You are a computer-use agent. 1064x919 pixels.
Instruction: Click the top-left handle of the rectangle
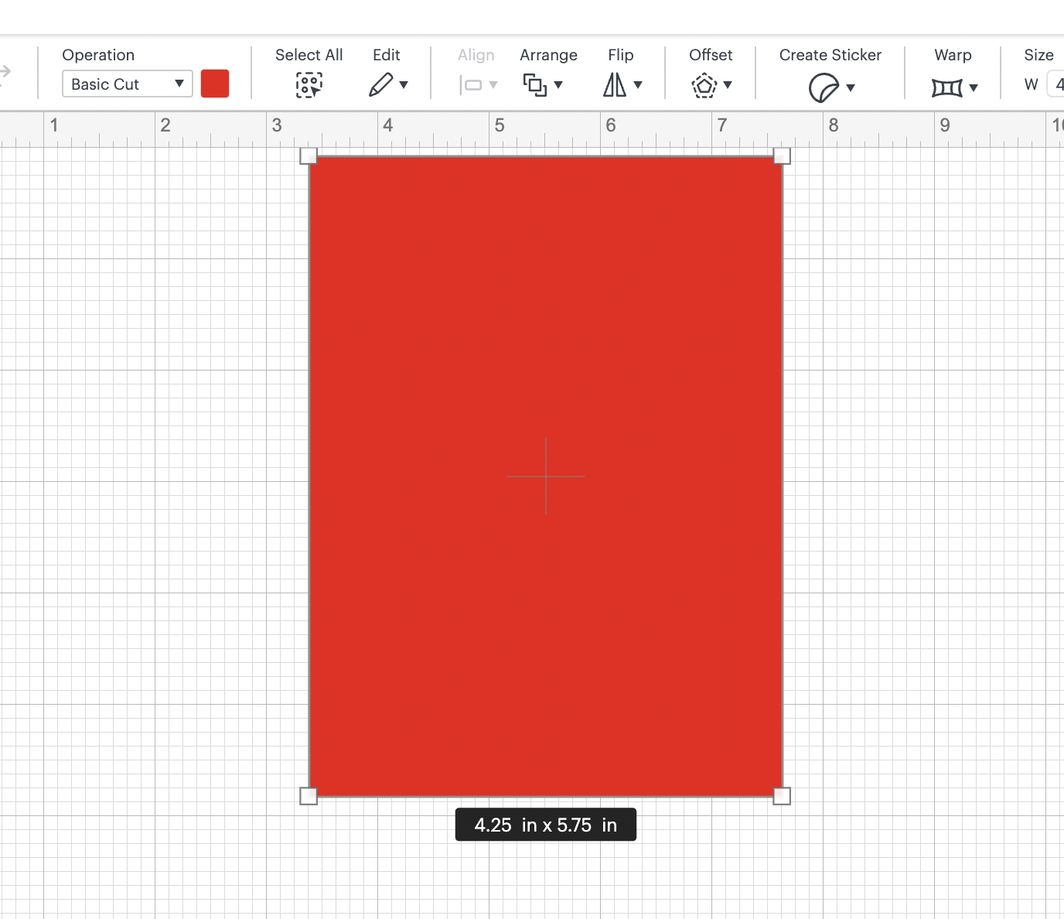point(309,156)
